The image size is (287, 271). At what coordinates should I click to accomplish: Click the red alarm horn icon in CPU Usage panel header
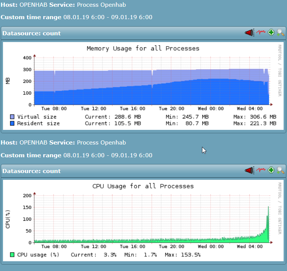[249, 170]
